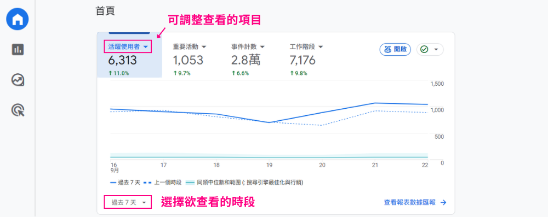Click the 同類中位數和範圍 legend entry
The image size is (548, 217).
244,183
